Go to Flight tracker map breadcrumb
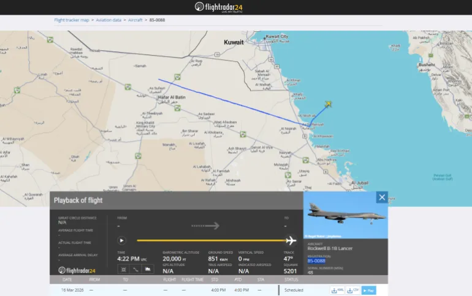 coord(72,20)
